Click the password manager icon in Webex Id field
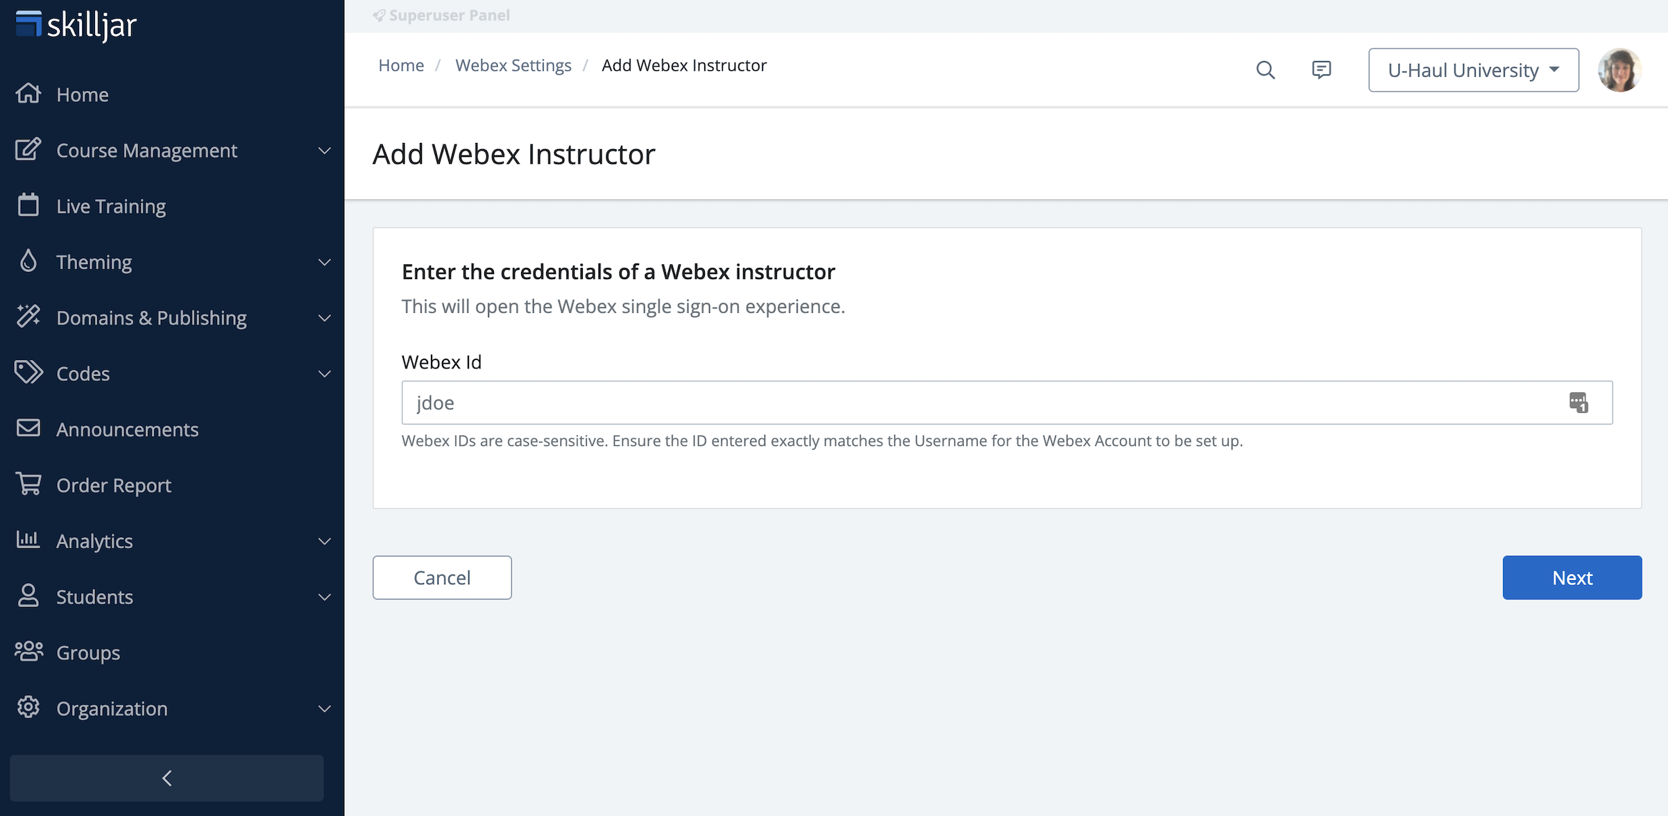 (1578, 402)
